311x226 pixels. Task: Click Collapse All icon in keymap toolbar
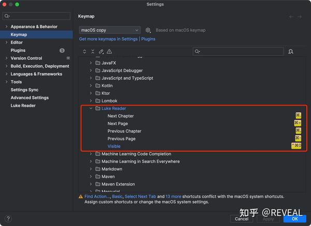[x=93, y=52]
